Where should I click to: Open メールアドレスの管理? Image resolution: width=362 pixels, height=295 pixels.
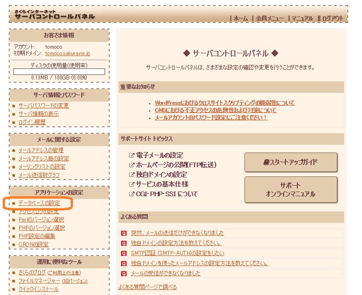41,150
